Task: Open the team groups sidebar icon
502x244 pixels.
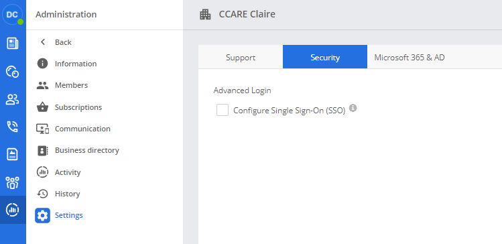Action: (x=13, y=182)
